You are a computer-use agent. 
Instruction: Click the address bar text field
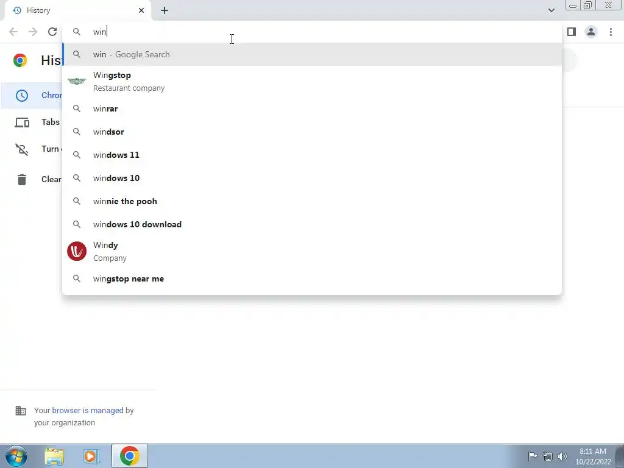tap(312, 32)
